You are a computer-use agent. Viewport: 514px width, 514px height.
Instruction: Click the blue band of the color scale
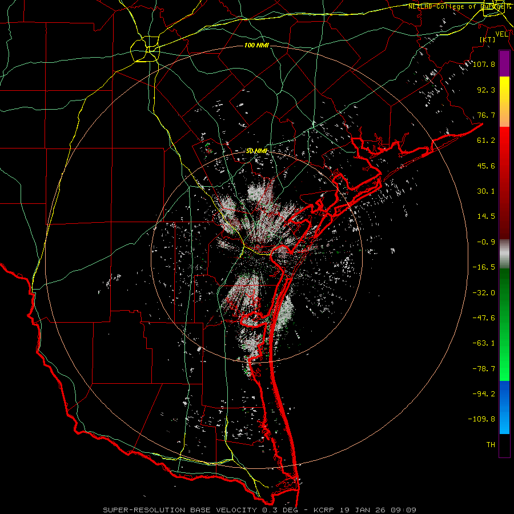click(x=504, y=407)
